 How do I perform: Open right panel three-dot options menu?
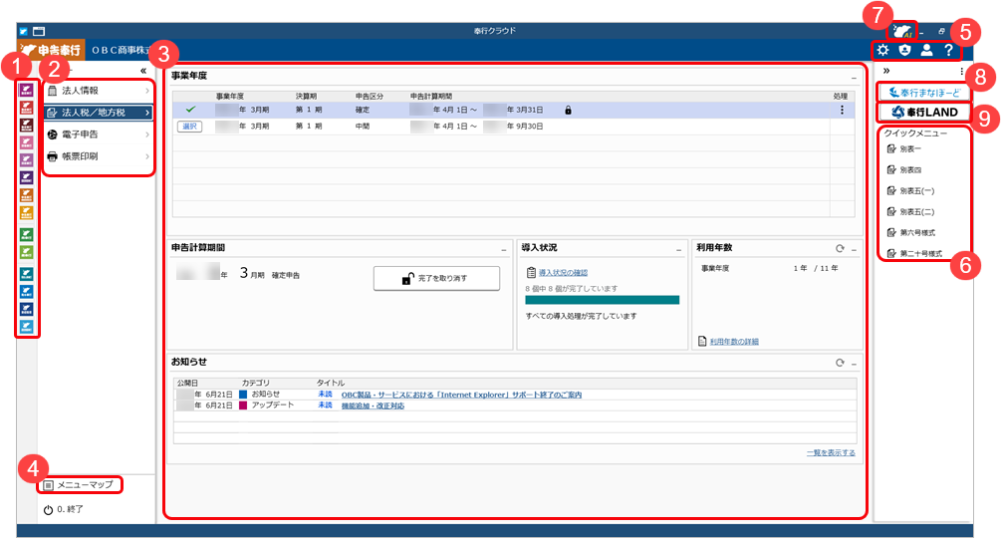point(961,72)
